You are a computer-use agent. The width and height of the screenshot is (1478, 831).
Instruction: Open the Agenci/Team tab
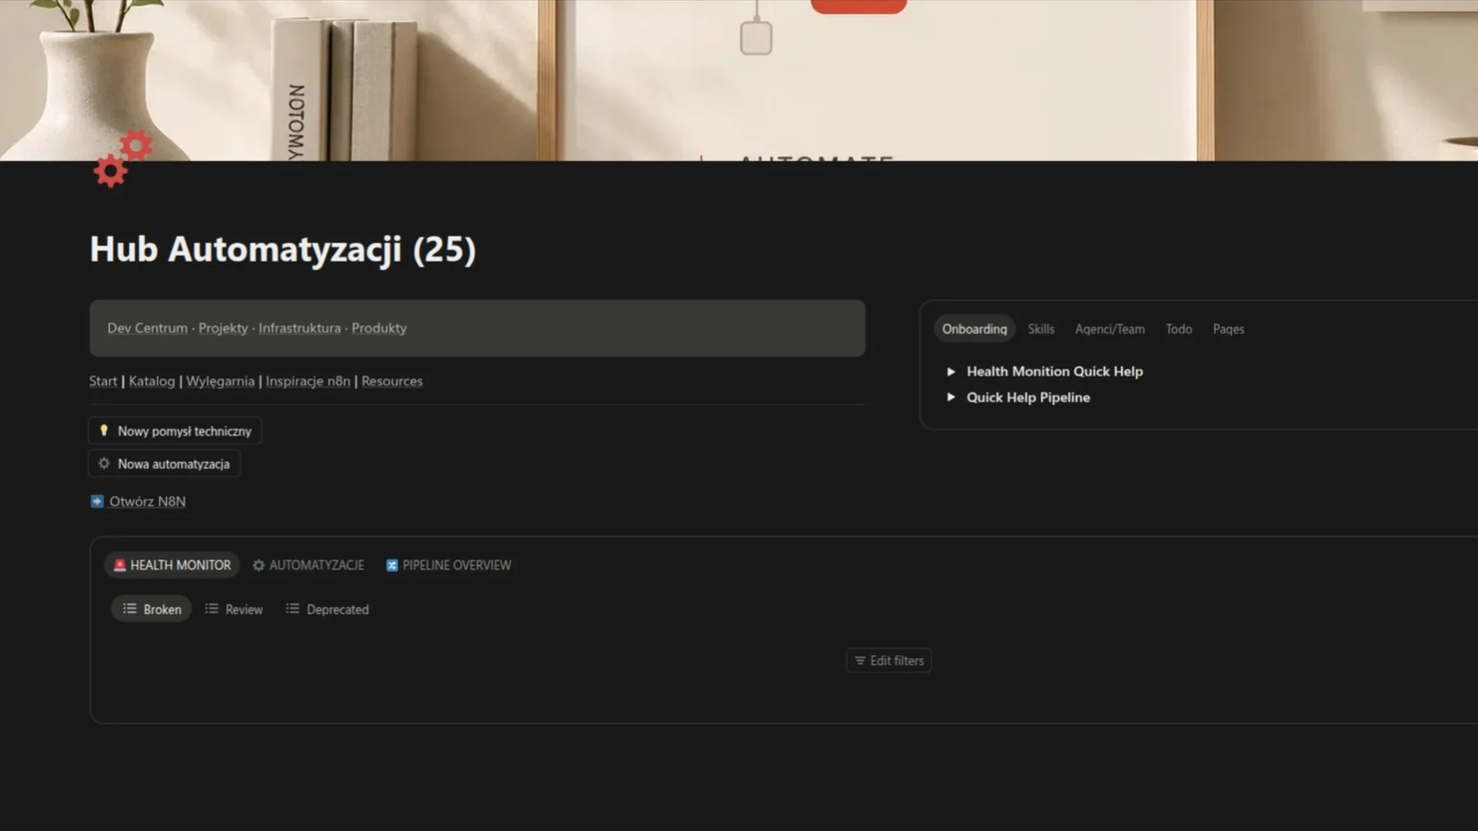pos(1109,329)
